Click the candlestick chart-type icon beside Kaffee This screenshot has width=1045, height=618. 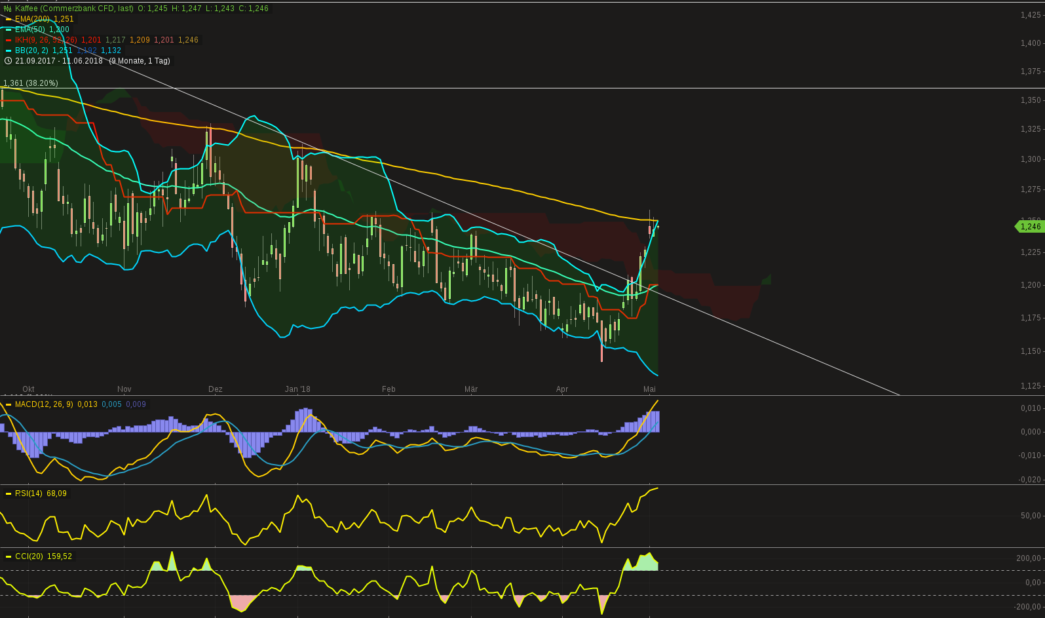[7, 9]
